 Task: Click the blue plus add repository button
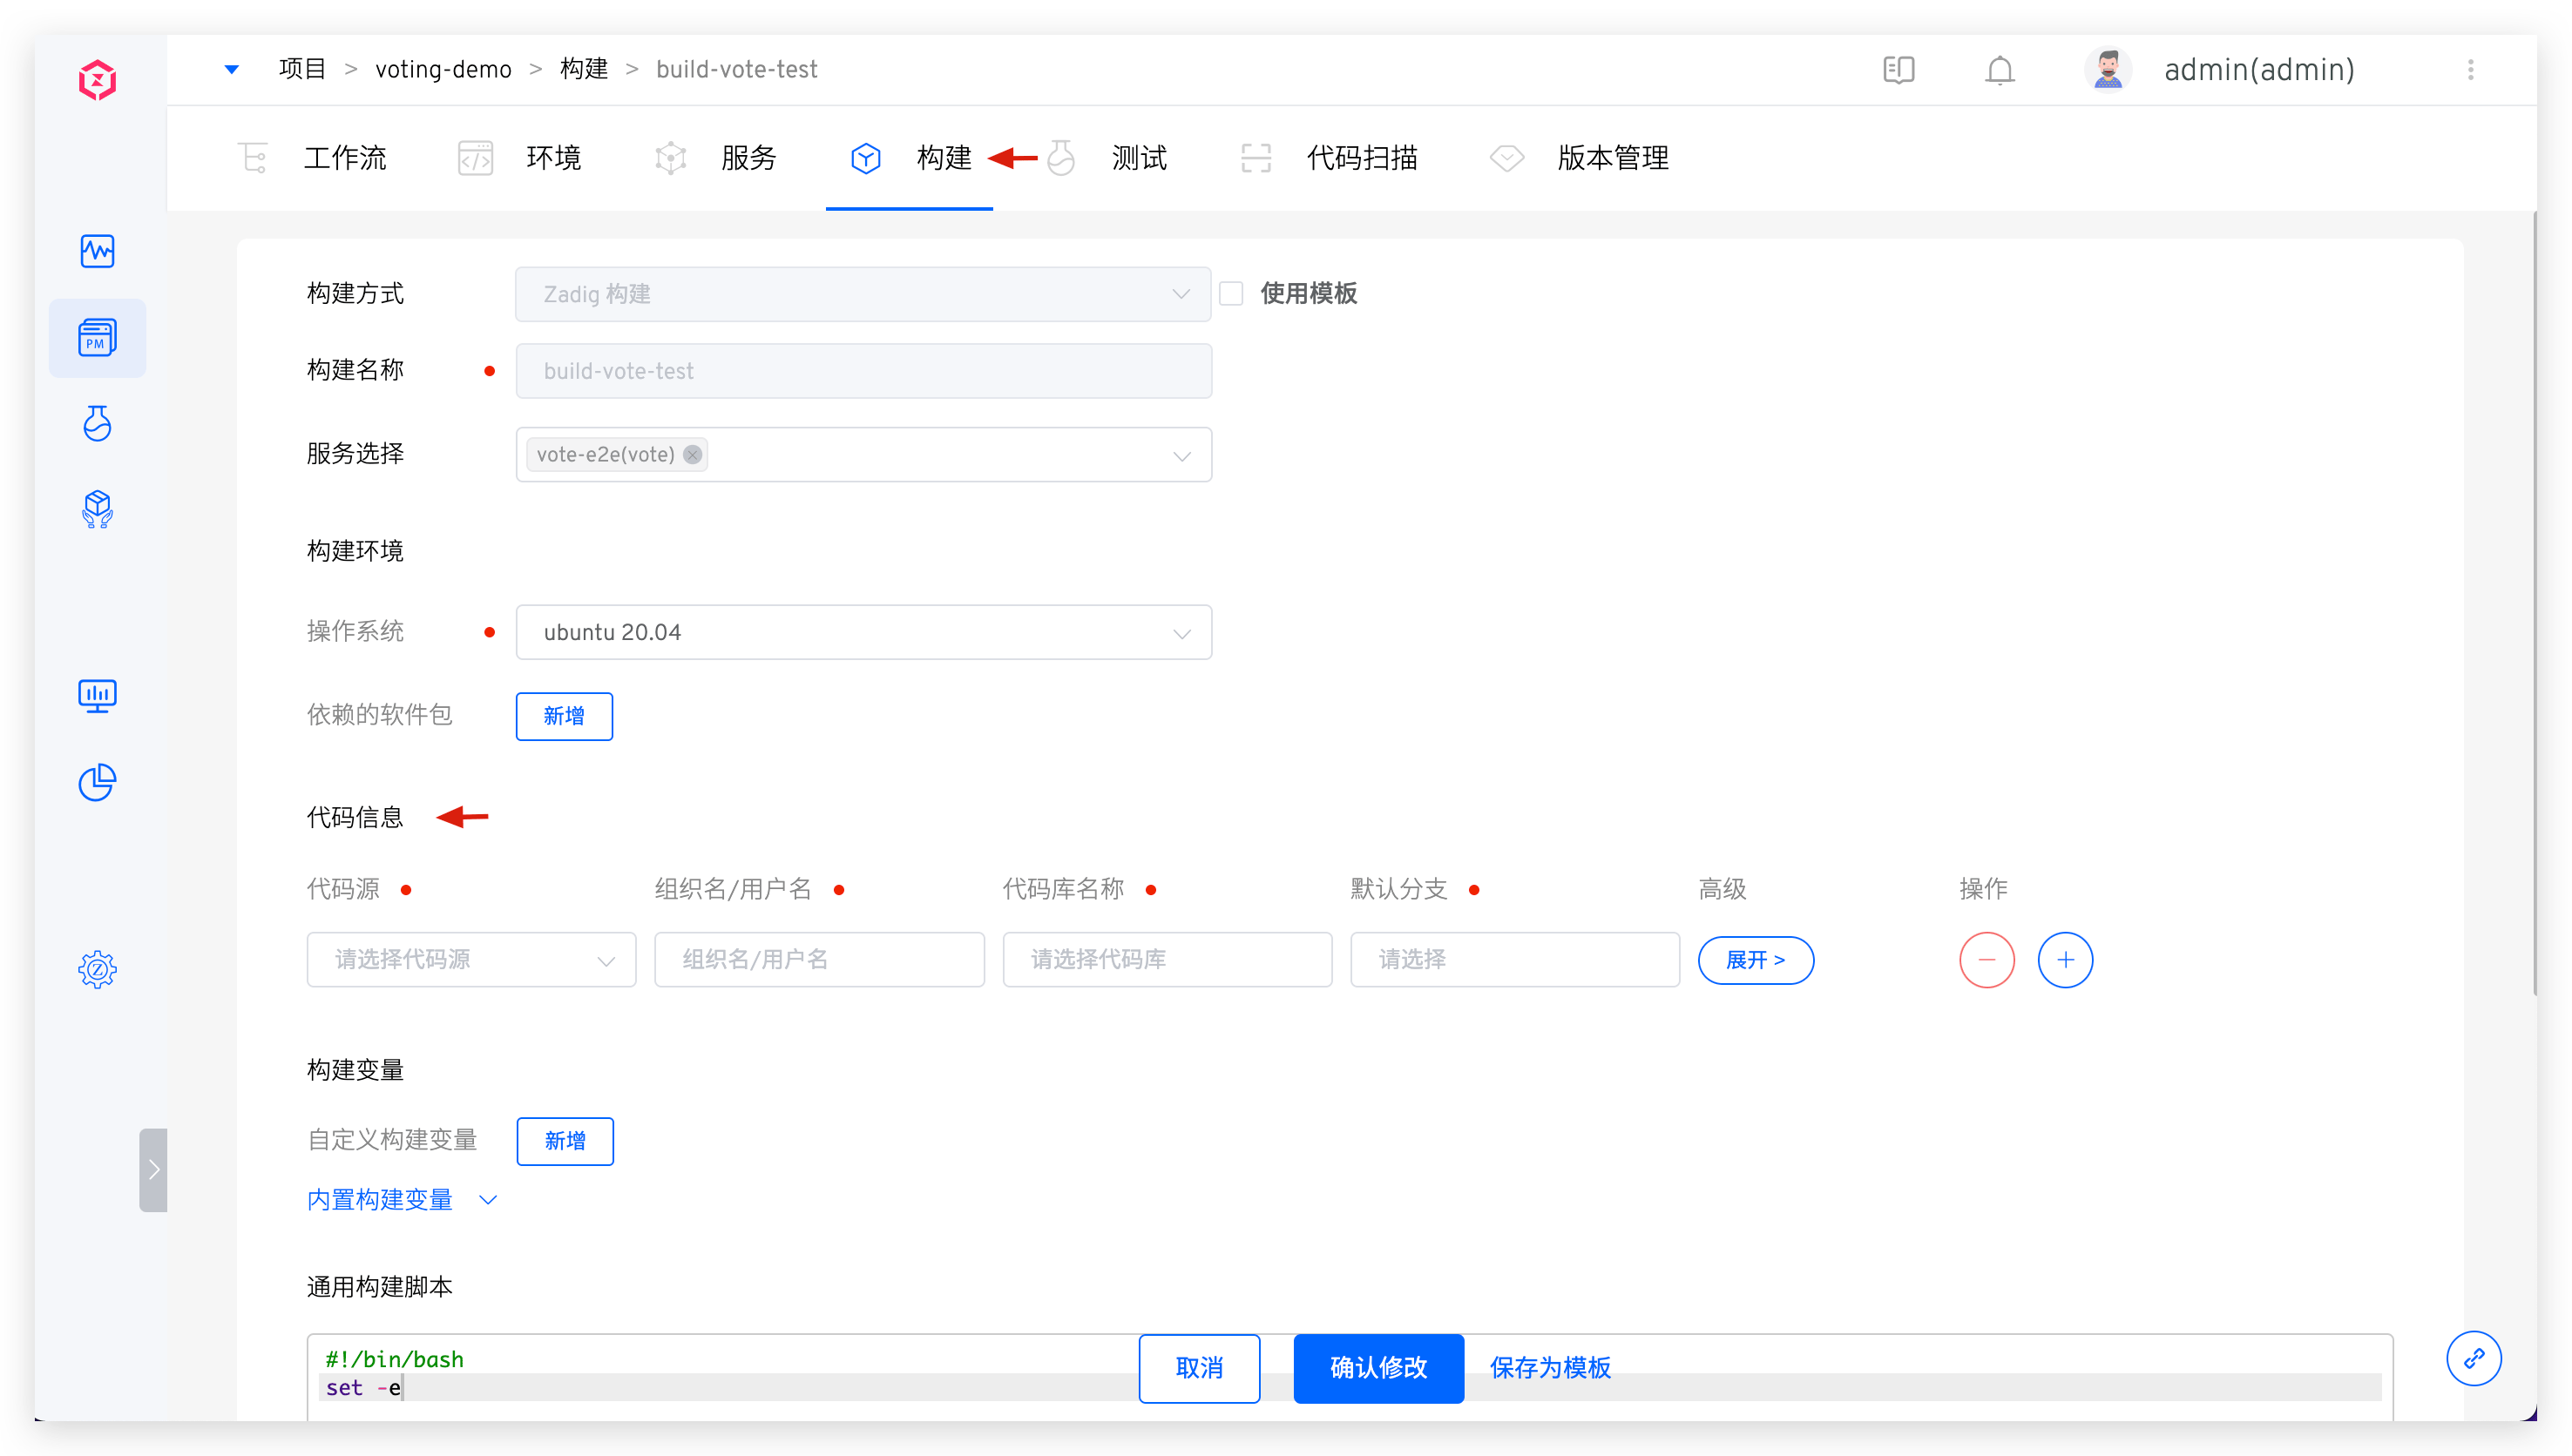click(x=2065, y=960)
